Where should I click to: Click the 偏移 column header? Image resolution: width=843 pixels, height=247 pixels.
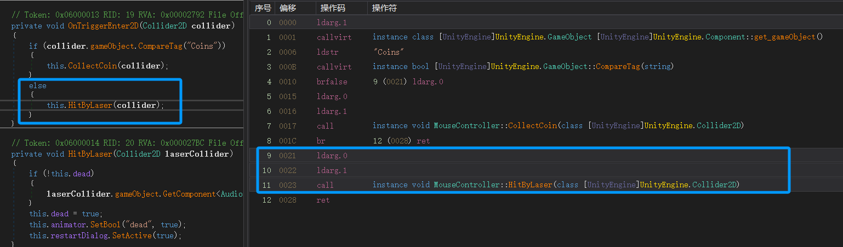[x=287, y=8]
